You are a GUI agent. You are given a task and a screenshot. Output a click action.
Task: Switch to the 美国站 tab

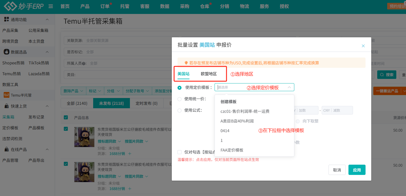pos(183,74)
